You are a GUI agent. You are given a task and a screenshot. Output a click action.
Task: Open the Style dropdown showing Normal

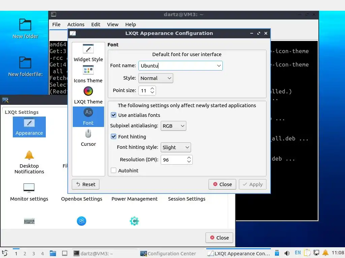click(156, 78)
